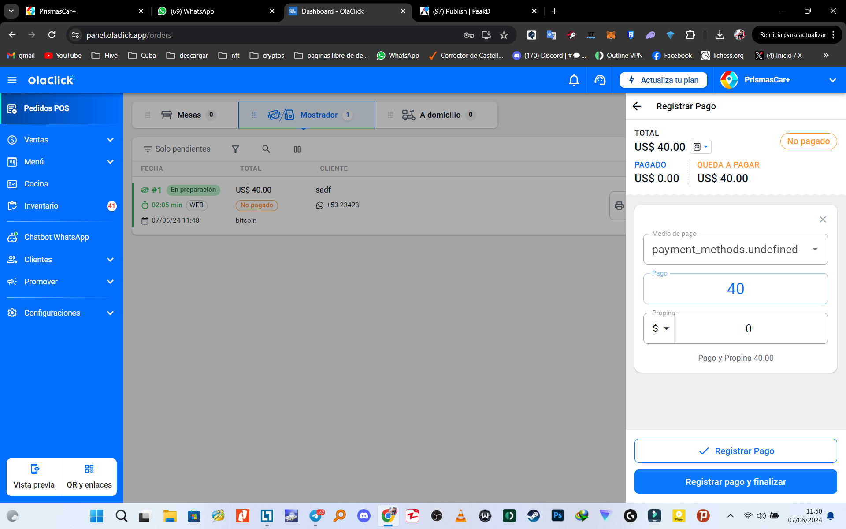Click Registrar pago y finalizar button
This screenshot has width=846, height=529.
click(735, 482)
